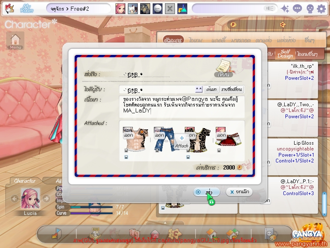Click the Pangya mascot icon top left
This screenshot has height=248, width=330.
9,9
